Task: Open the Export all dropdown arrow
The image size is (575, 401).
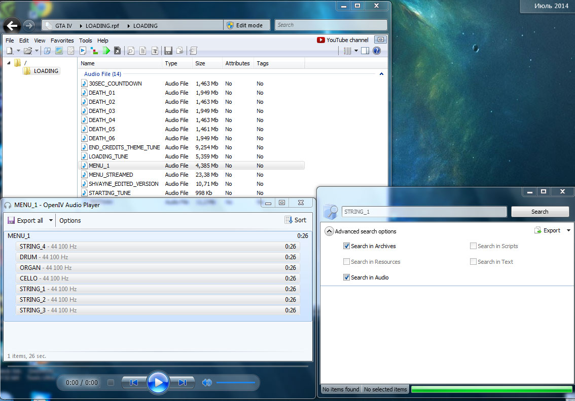Action: [x=51, y=221]
